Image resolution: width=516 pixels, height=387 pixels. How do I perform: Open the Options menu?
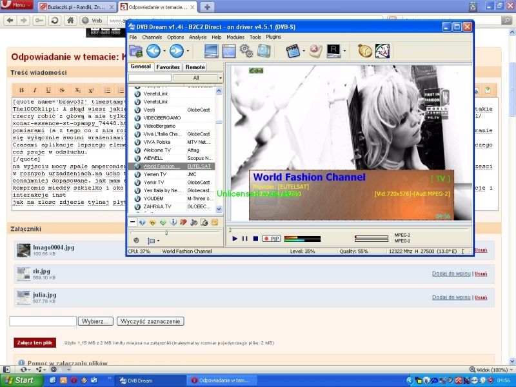(175, 37)
